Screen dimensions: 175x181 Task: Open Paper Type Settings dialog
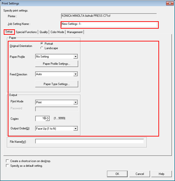(x=57, y=84)
